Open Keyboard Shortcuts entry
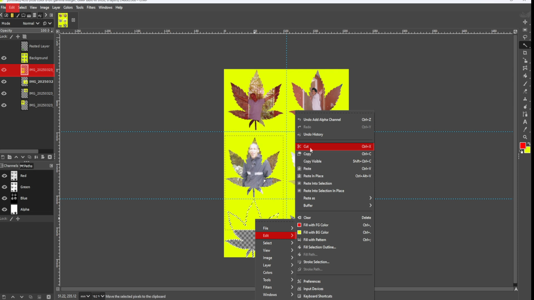The height and width of the screenshot is (300, 534). [335, 296]
